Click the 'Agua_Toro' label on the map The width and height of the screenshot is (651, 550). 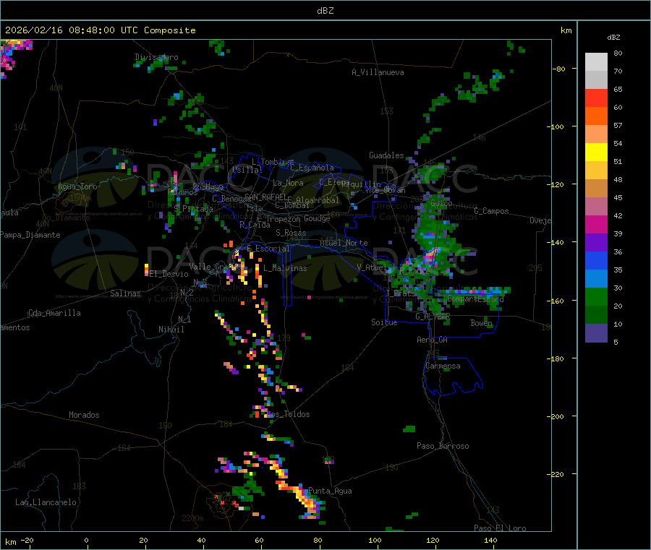tap(77, 186)
